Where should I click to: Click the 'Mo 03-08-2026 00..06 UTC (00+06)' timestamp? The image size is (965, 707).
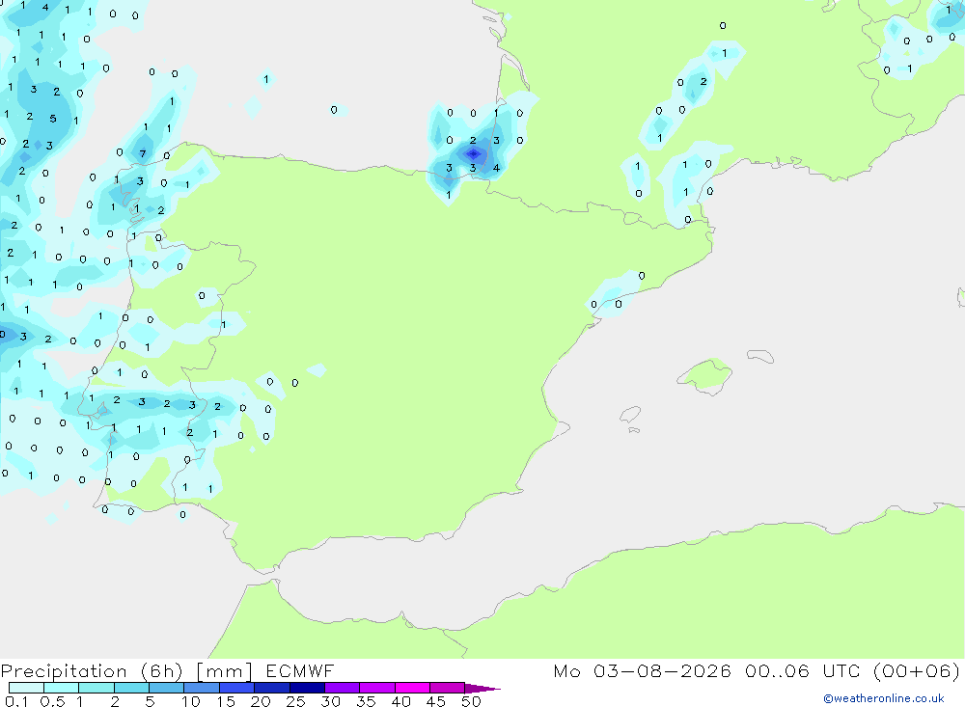coord(757,671)
